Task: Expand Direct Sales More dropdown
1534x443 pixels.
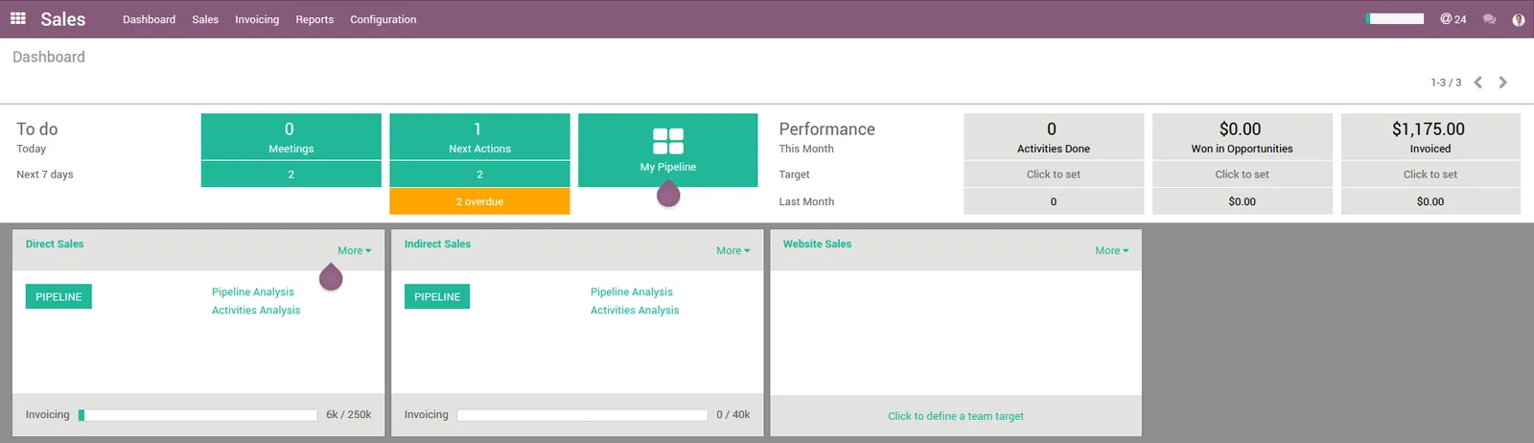Action: [354, 250]
